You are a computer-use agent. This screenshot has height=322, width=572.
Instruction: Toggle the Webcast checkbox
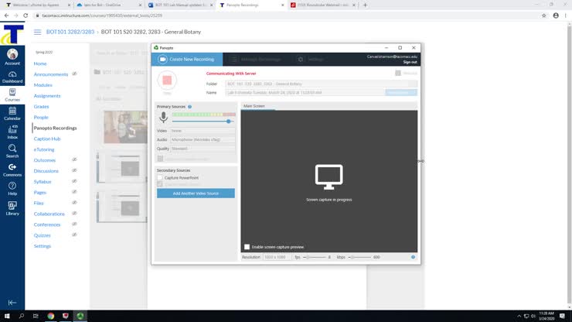[398, 73]
